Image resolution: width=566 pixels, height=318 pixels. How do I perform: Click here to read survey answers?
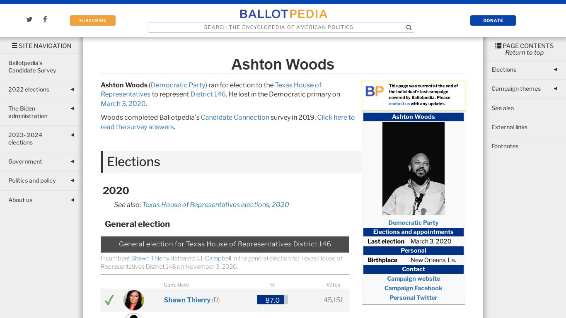[x=227, y=122]
